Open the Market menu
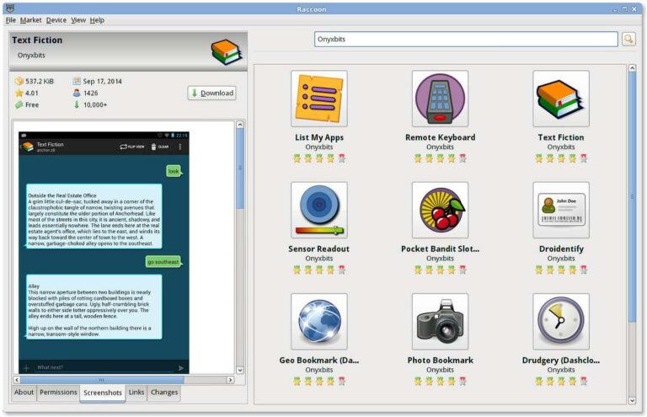Viewport: 647px width, 417px height. pyautogui.click(x=30, y=20)
